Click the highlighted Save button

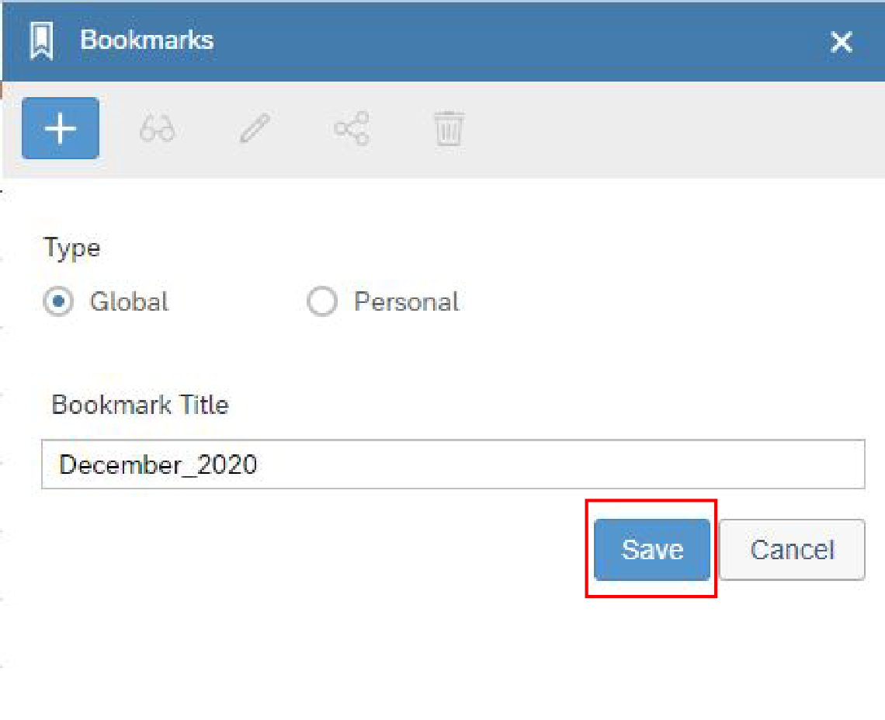651,548
